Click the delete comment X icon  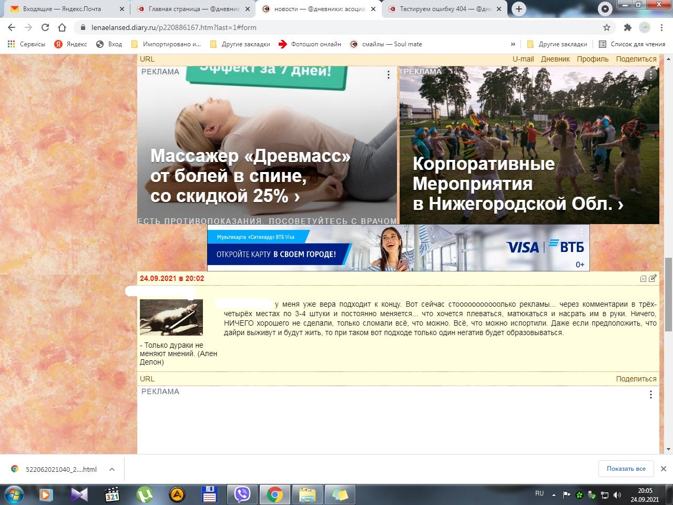tap(643, 279)
